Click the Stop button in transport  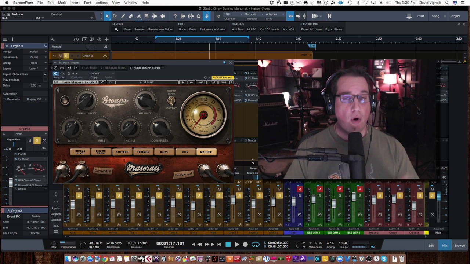click(x=228, y=245)
